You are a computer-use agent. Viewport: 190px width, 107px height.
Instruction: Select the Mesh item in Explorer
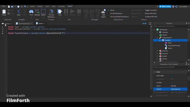(x=170, y=43)
